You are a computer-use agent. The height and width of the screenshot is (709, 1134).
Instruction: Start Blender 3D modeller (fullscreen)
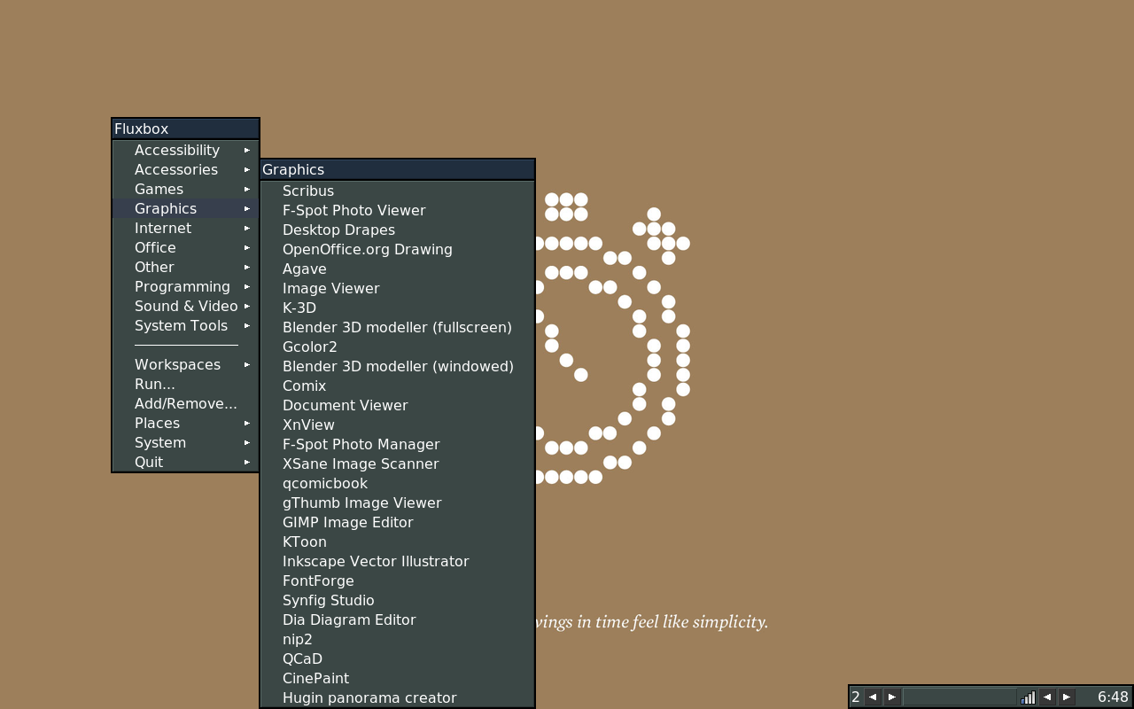397,327
